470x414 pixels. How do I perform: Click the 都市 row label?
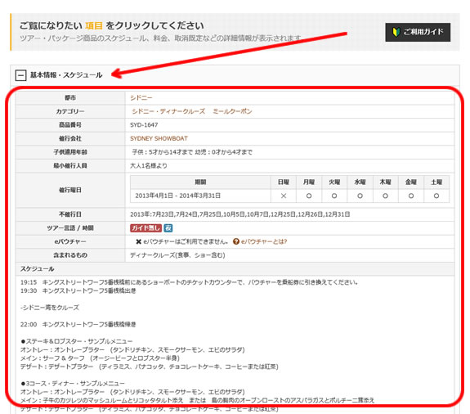(x=70, y=98)
